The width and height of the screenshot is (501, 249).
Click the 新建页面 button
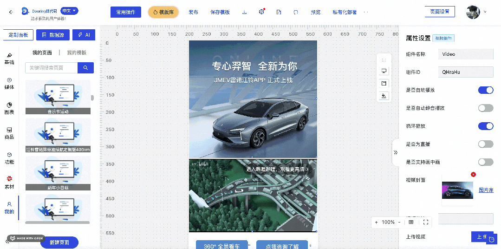[x=59, y=242]
